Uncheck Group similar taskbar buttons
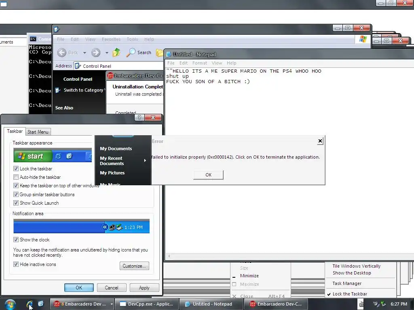414x310 pixels. (16, 195)
